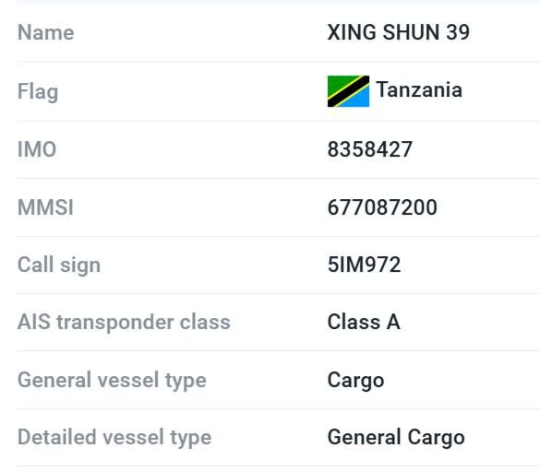This screenshot has height=471, width=540.
Task: Click the Tanzania flag icon
Action: click(348, 91)
